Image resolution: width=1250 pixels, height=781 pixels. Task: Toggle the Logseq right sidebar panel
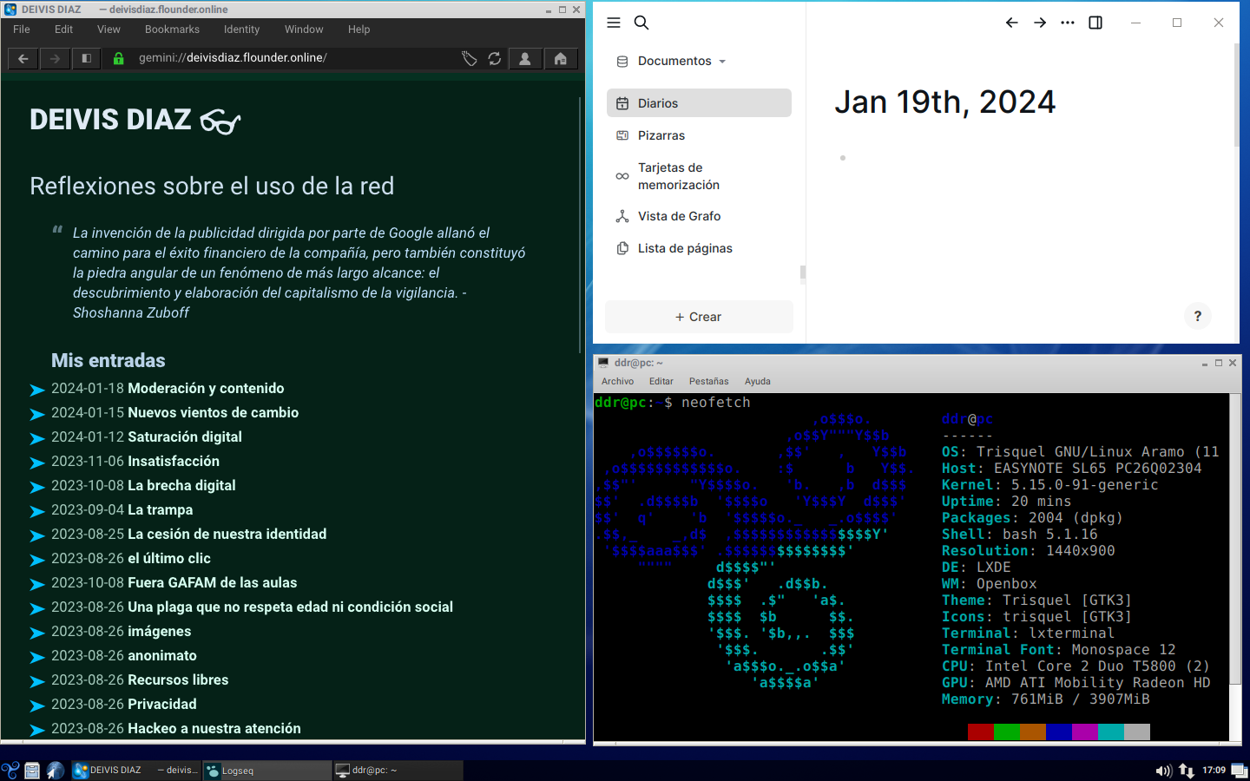[x=1095, y=23]
